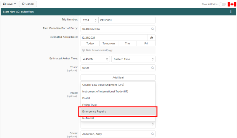Open the Trip Number 1234 prefix selector
The image size is (237, 138).
point(89,20)
